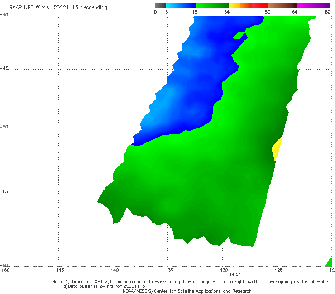Click the longitude label '-125'
Screen dimensions: 335x294
277,270
